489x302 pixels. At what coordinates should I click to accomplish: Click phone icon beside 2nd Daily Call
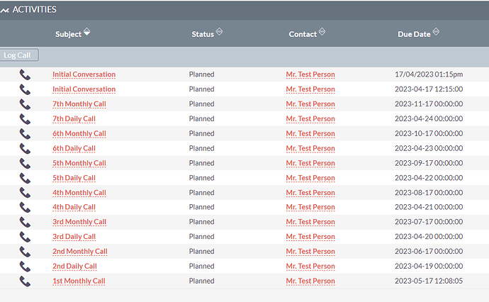[25, 267]
